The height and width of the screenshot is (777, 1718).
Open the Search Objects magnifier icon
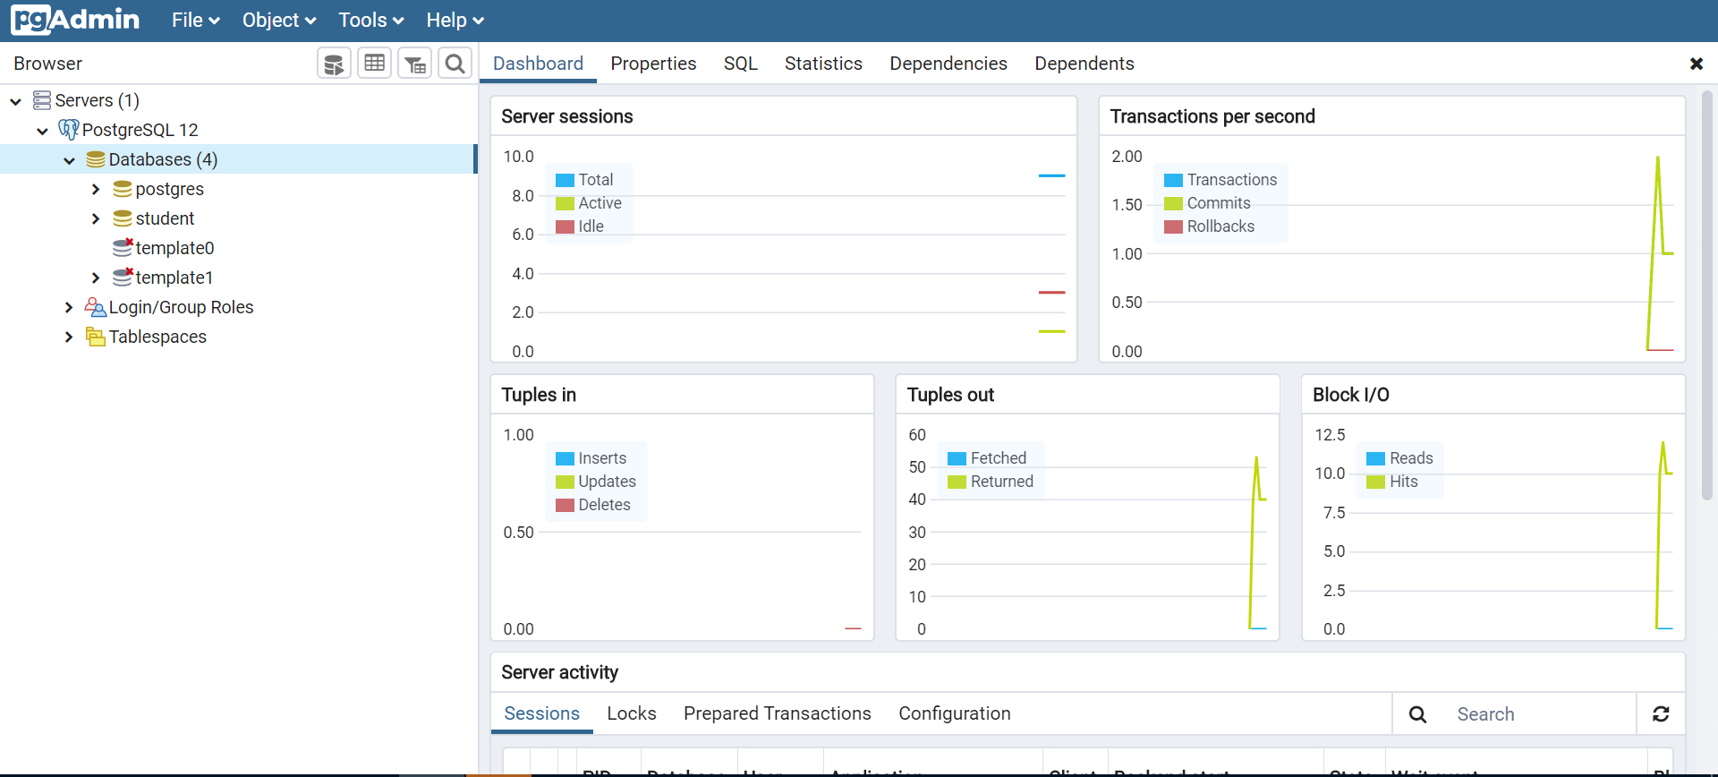point(455,64)
